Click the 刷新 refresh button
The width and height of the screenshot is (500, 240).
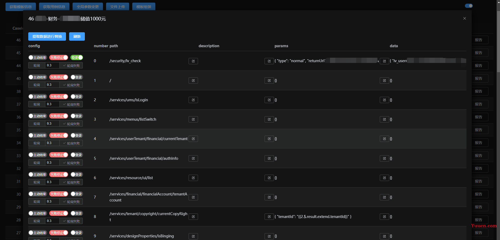click(x=77, y=36)
